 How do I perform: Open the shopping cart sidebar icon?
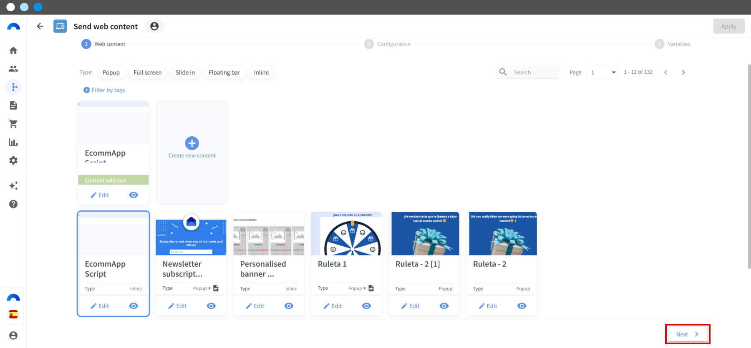coord(13,124)
